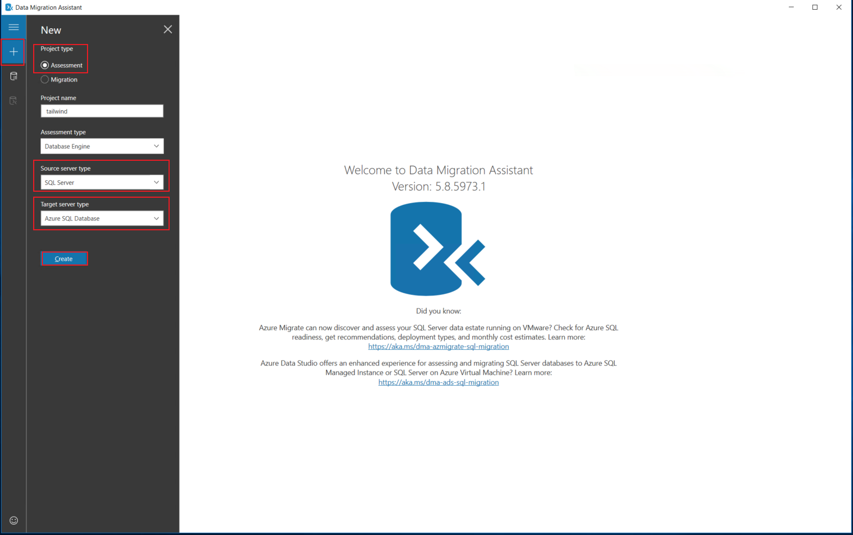The width and height of the screenshot is (853, 535).
Task: Select the Assessment project type
Action: click(x=45, y=65)
